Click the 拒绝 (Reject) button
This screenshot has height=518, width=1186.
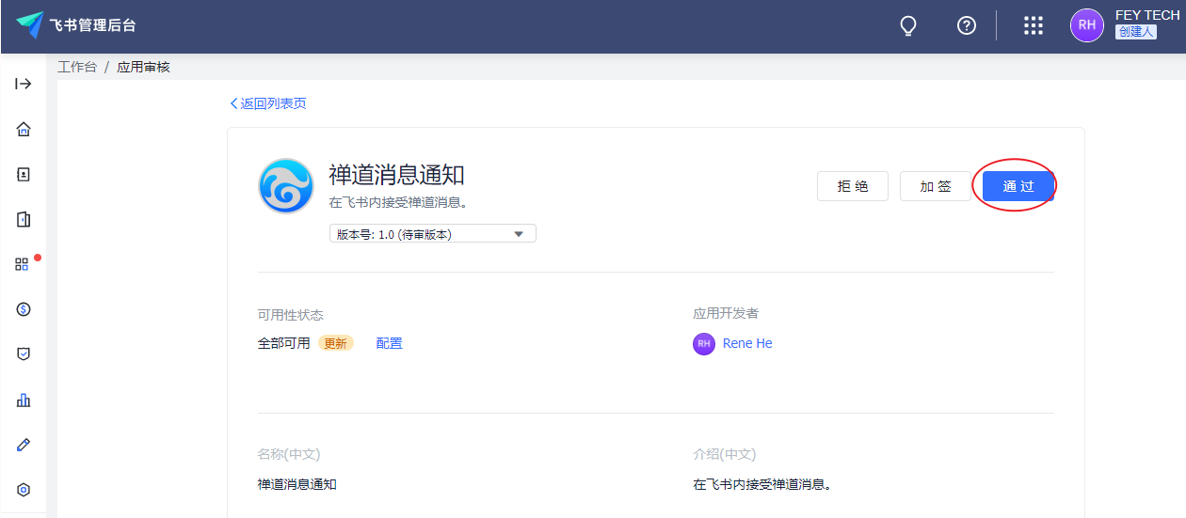tap(852, 186)
